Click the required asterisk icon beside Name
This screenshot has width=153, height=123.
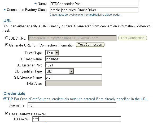[x=36, y=4]
